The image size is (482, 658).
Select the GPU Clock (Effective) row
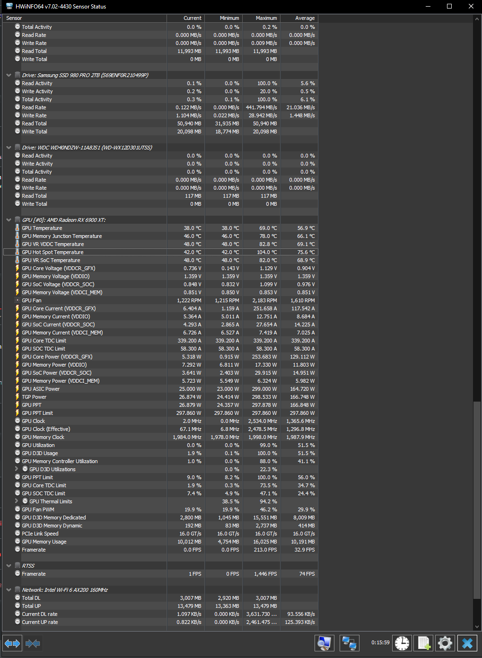point(160,429)
